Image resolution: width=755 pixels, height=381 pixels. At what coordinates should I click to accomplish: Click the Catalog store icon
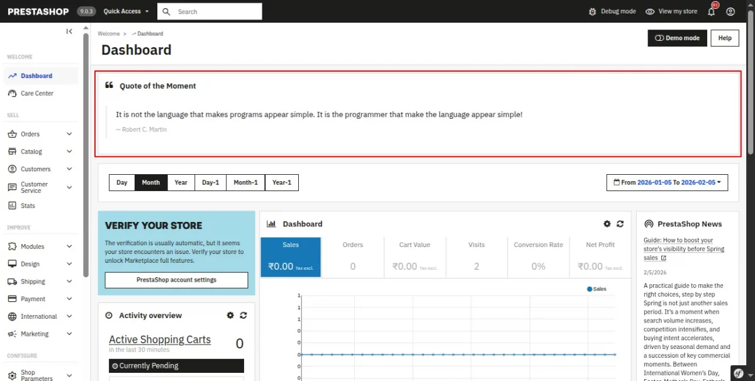[12, 152]
